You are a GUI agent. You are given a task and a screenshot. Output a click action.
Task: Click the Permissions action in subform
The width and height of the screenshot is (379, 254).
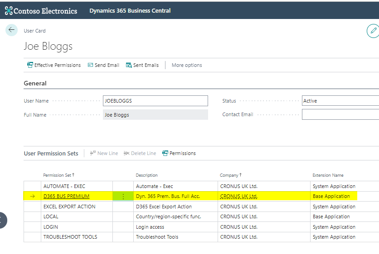click(x=179, y=153)
